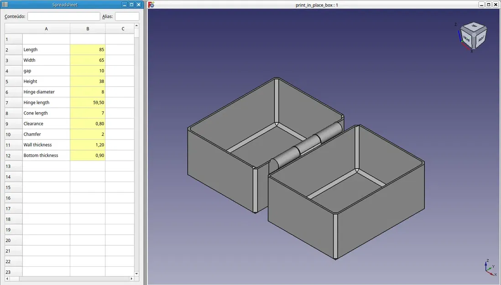501x285 pixels.
Task: Select the Length label cell
Action: pyautogui.click(x=47, y=49)
